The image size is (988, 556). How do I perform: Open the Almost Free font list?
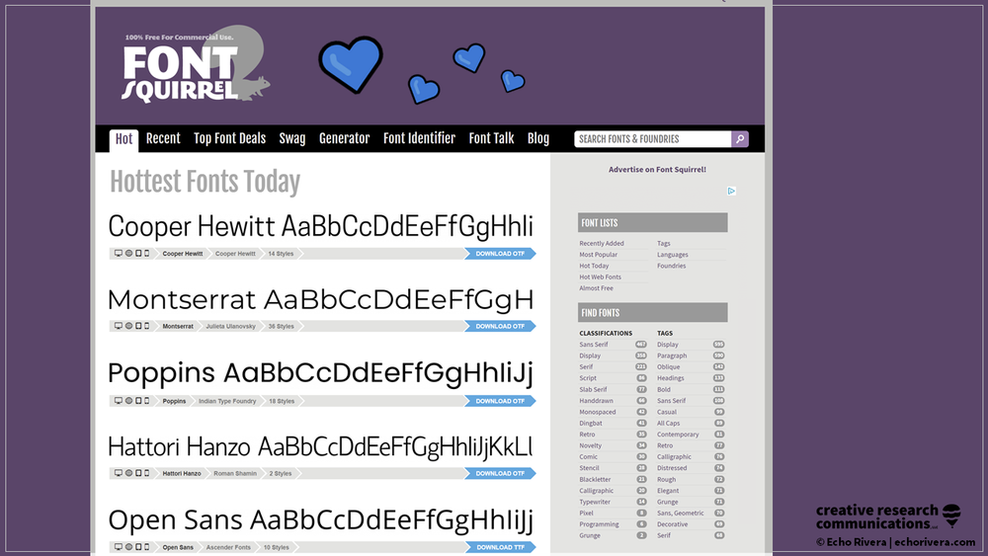pyautogui.click(x=596, y=288)
